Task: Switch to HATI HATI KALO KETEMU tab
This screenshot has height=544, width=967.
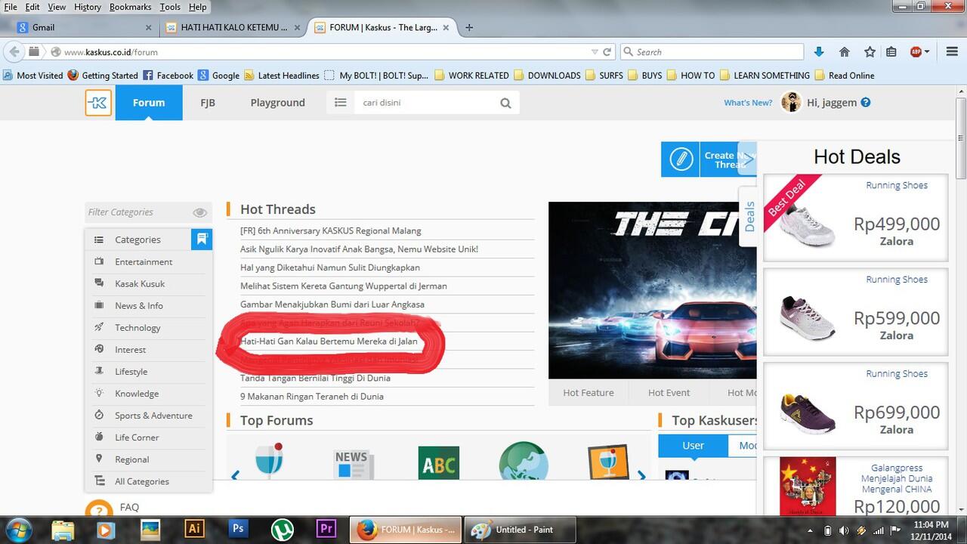Action: pos(234,27)
